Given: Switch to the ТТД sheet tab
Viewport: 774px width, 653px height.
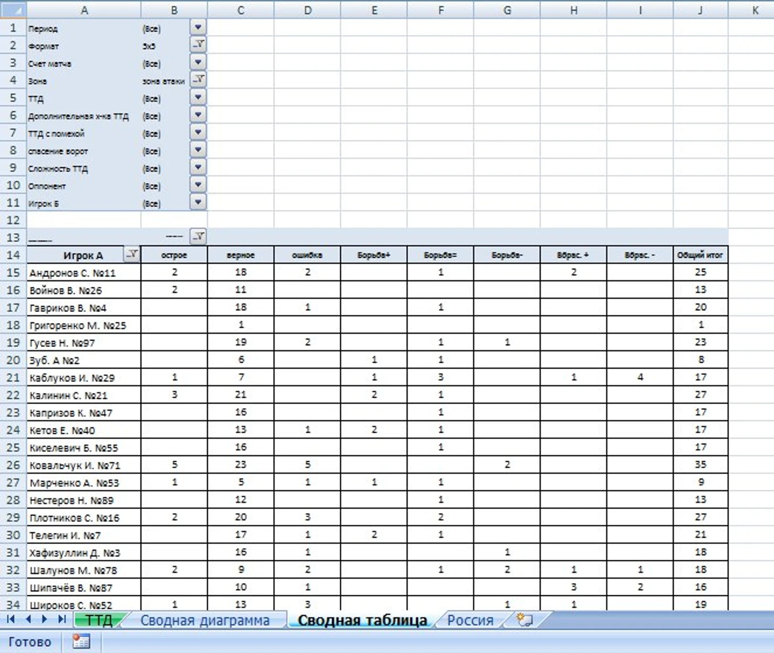Looking at the screenshot, I should pos(99,620).
